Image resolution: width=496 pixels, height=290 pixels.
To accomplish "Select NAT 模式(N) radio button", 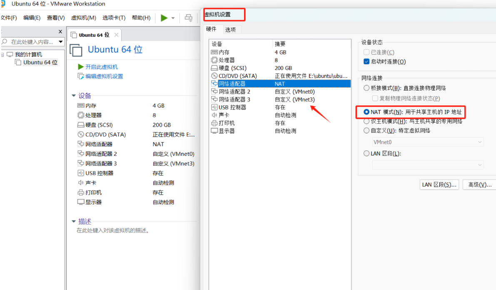I will pyautogui.click(x=366, y=112).
